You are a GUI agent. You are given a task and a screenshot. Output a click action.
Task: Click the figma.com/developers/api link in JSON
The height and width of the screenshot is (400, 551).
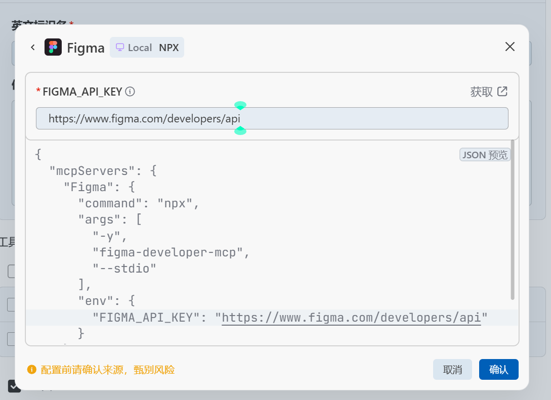(x=351, y=318)
